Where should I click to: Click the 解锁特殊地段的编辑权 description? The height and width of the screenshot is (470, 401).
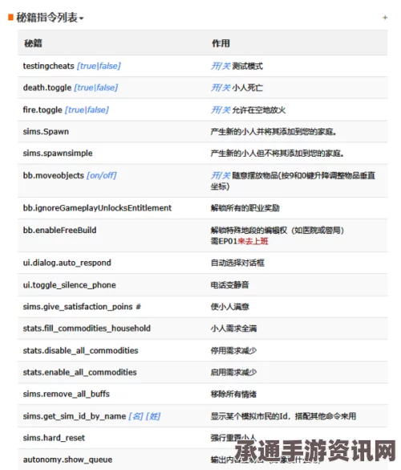tap(277, 231)
